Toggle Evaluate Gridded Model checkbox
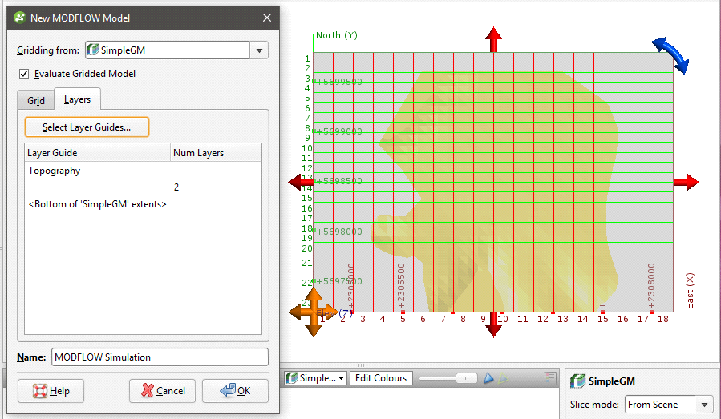Screen dimensions: 721x419 (24, 74)
